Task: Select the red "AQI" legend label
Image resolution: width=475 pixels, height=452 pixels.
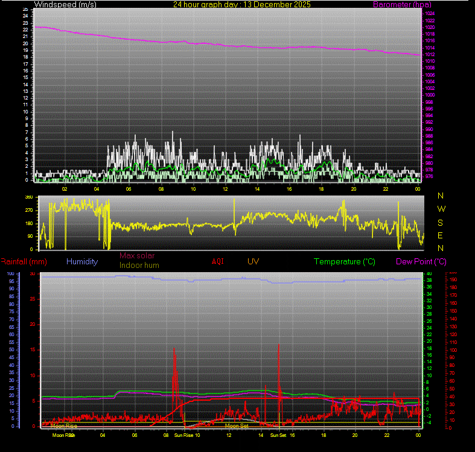Action: click(218, 261)
